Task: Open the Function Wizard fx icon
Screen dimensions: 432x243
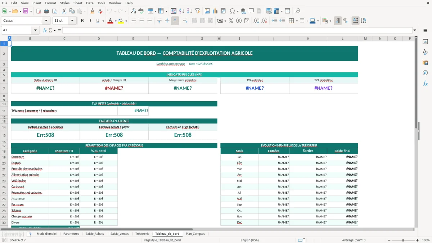Action: (x=45, y=30)
